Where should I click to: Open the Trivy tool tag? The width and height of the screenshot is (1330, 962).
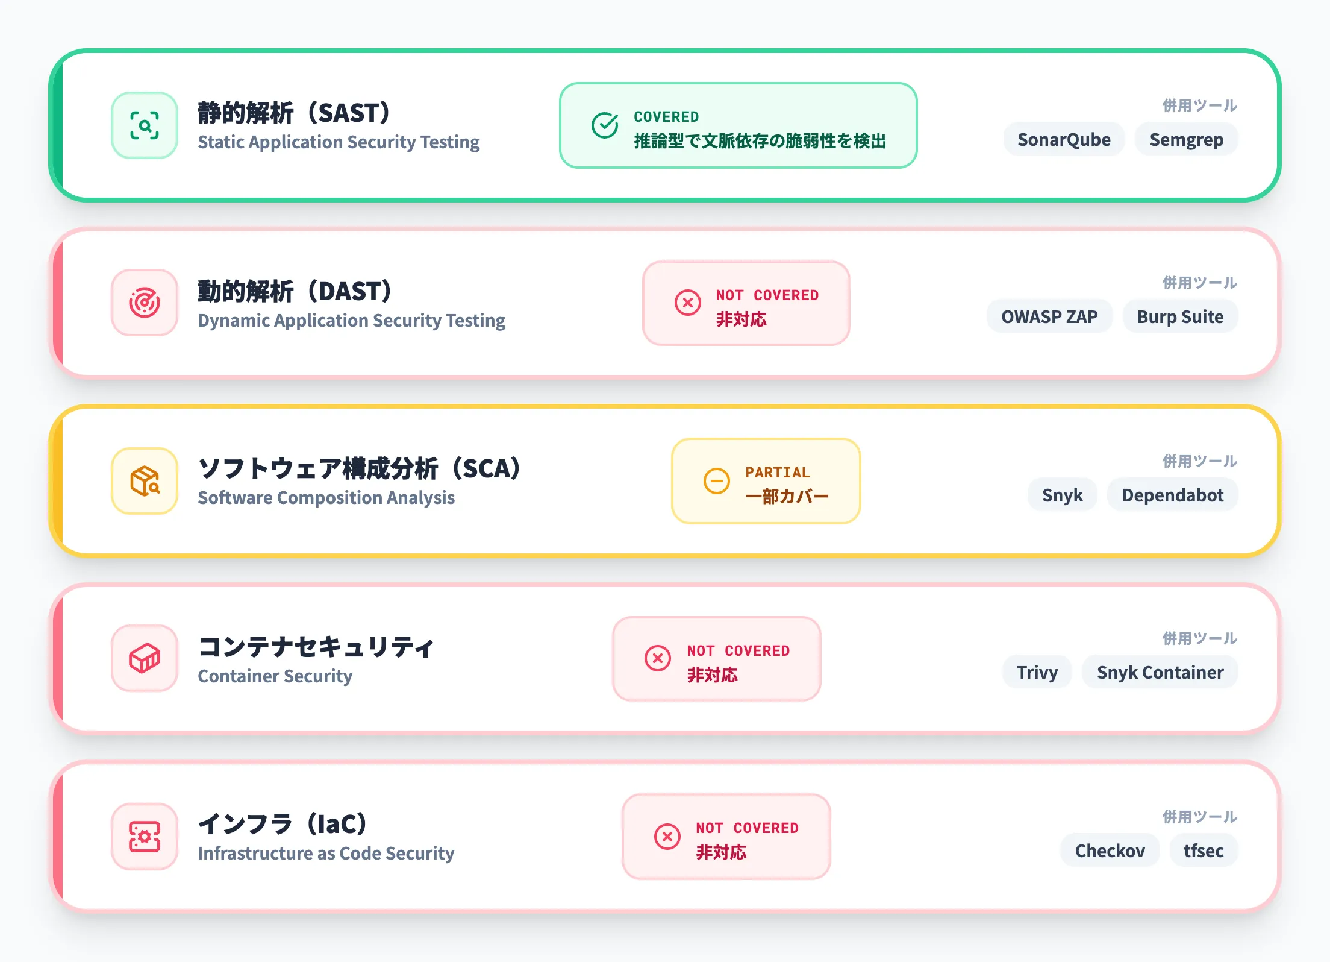pyautogui.click(x=1037, y=673)
